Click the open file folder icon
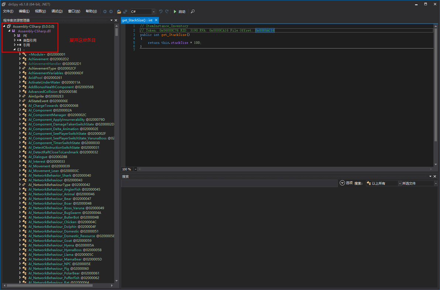The height and width of the screenshot is (290, 440). [x=119, y=11]
